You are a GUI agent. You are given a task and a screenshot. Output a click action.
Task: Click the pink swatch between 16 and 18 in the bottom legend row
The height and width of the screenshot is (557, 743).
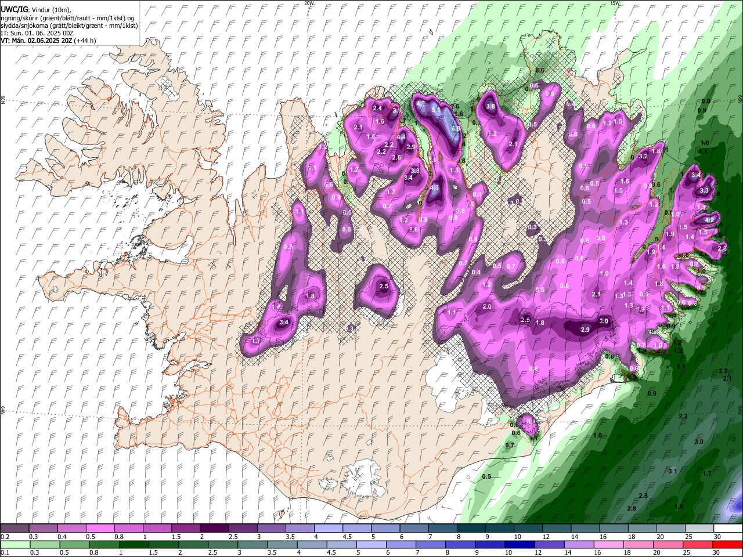tap(609, 544)
